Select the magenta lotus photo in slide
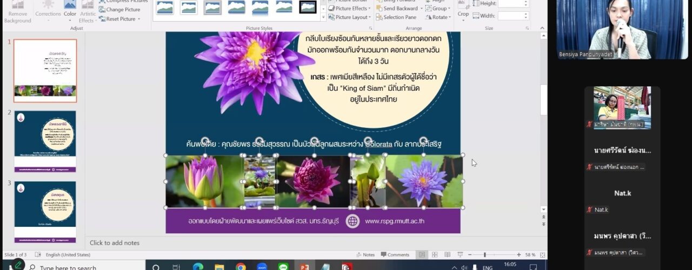This screenshot has width=692, height=270. [x=312, y=181]
